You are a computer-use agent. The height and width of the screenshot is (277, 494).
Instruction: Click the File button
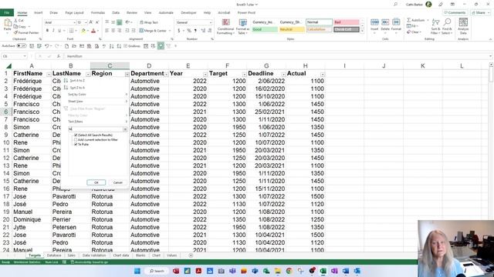7,12
